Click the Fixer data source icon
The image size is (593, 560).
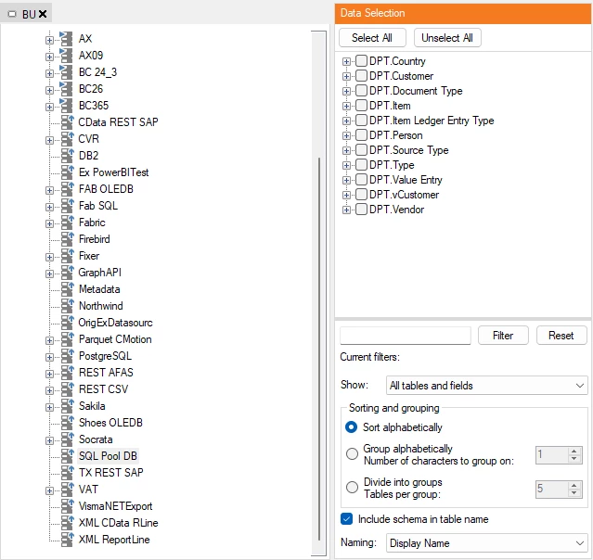(x=68, y=256)
